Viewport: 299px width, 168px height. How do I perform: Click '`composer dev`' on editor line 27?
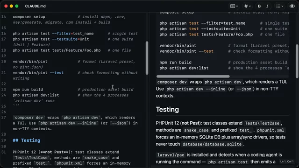click(x=29, y=118)
